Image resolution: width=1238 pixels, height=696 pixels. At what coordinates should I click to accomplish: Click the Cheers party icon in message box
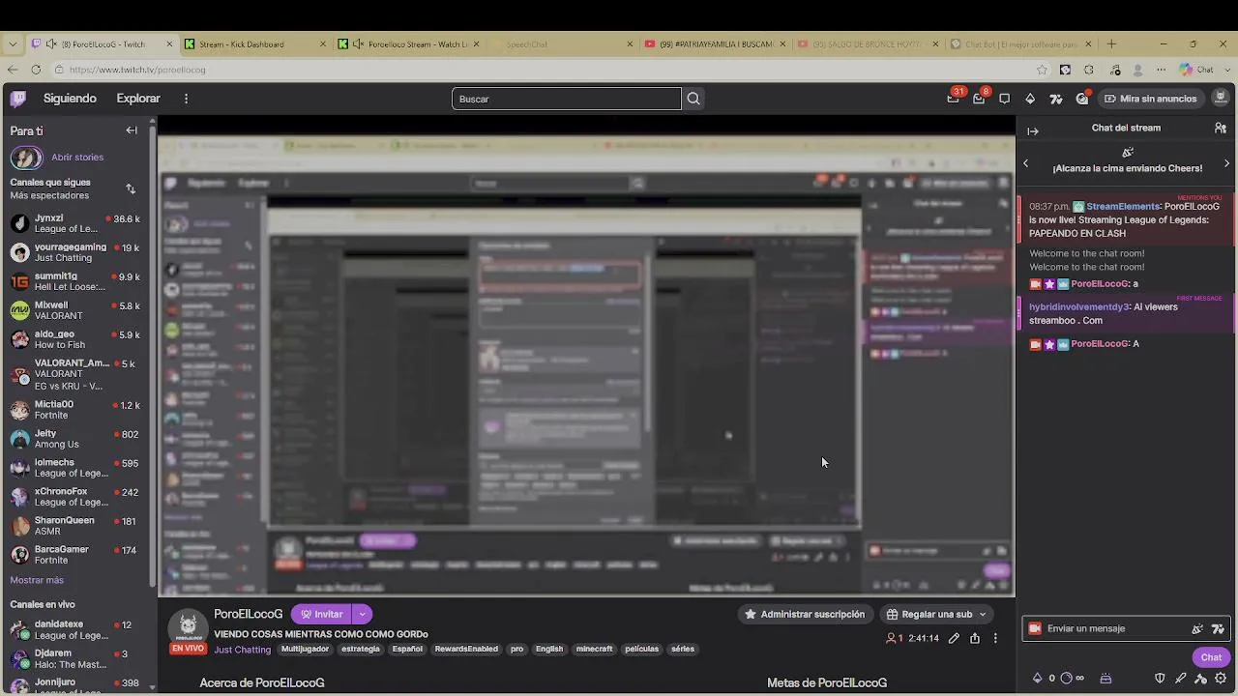pyautogui.click(x=1197, y=628)
